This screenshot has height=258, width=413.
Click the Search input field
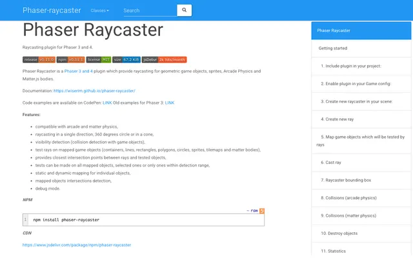click(150, 10)
